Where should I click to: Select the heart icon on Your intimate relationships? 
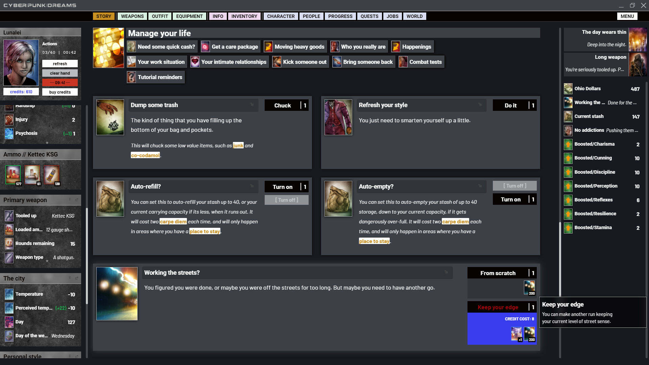click(195, 62)
